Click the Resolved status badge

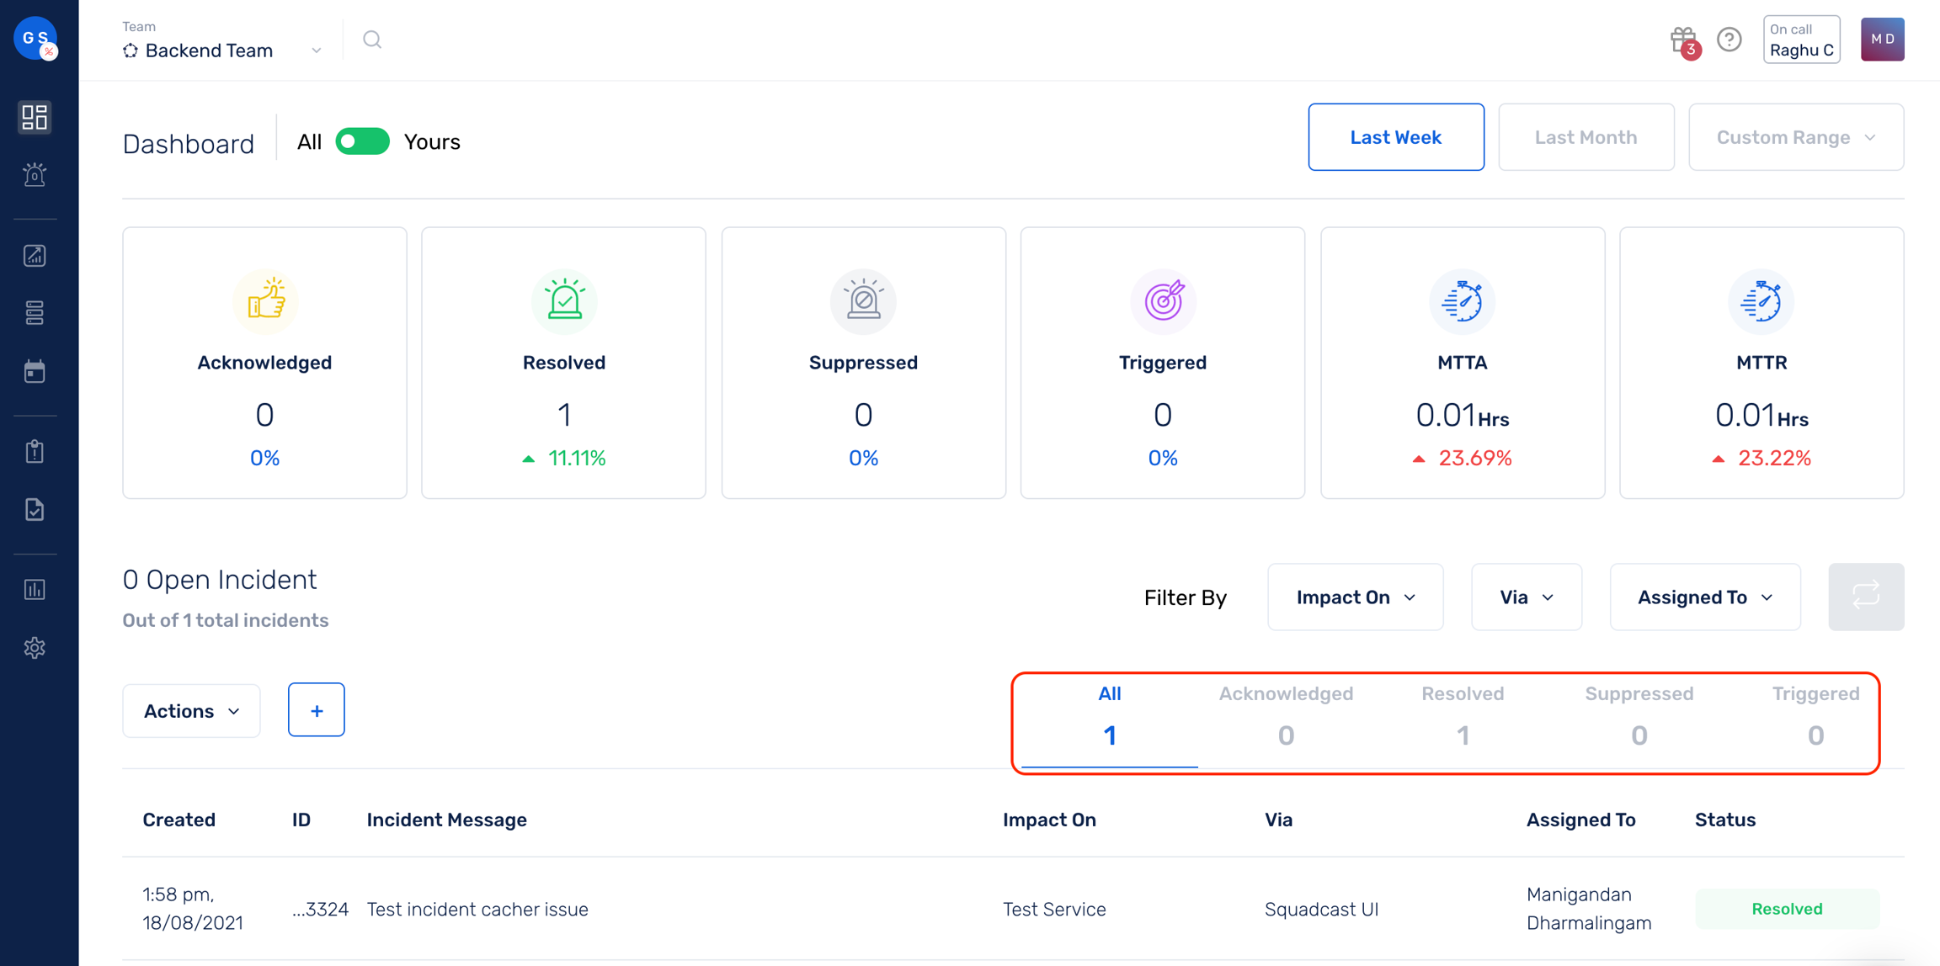pos(1787,909)
